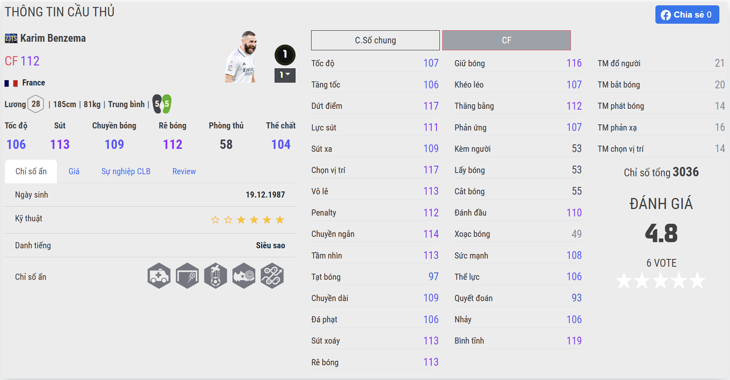Image resolution: width=730 pixels, height=380 pixels.
Task: Click the France flag icon
Action: [x=11, y=83]
